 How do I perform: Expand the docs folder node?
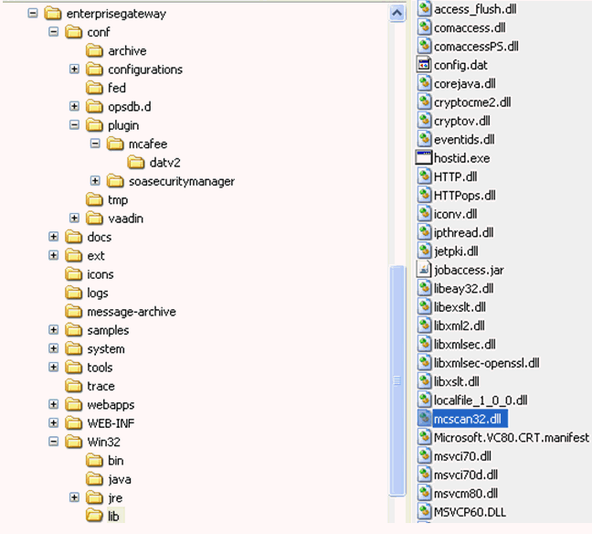point(54,237)
